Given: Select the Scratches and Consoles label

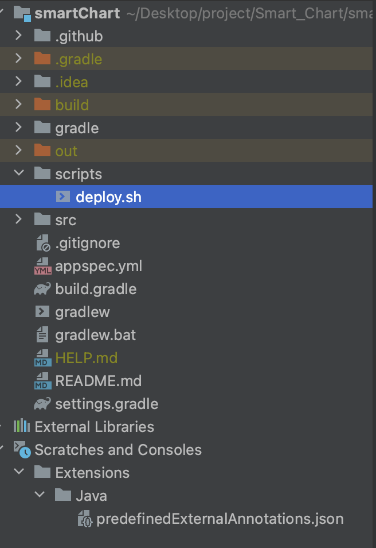Looking at the screenshot, I should pos(118,450).
